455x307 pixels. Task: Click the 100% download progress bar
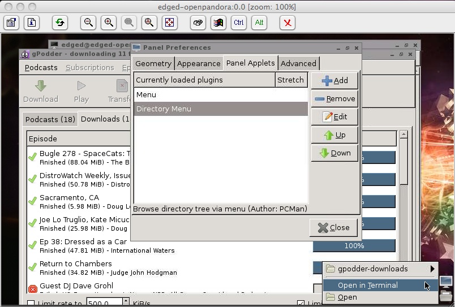click(354, 246)
